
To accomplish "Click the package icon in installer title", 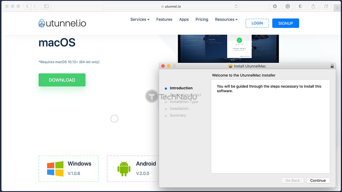I will [x=231, y=66].
